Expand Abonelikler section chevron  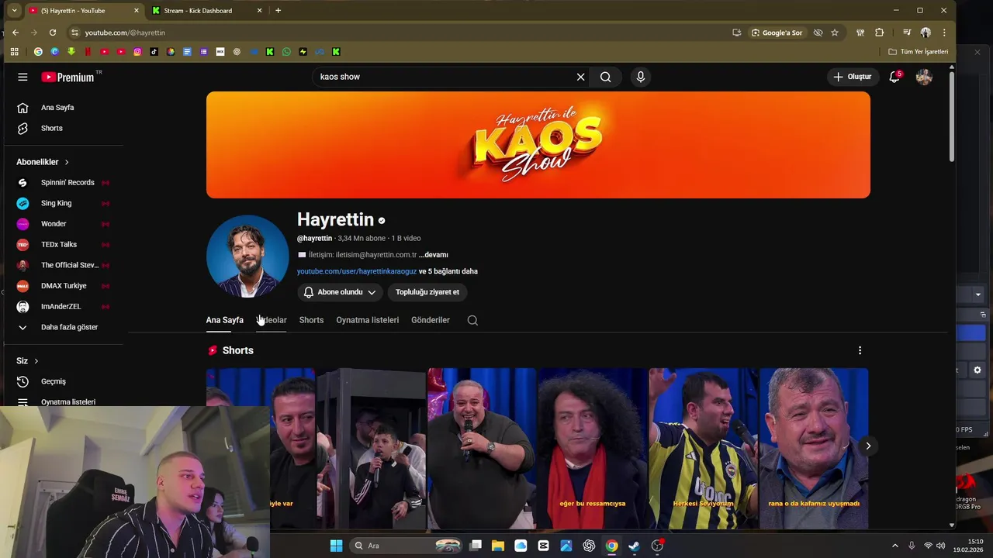(x=67, y=162)
